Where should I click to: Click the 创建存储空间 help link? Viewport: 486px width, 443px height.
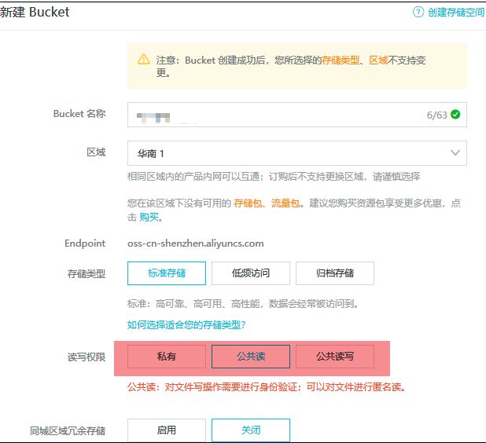point(455,13)
